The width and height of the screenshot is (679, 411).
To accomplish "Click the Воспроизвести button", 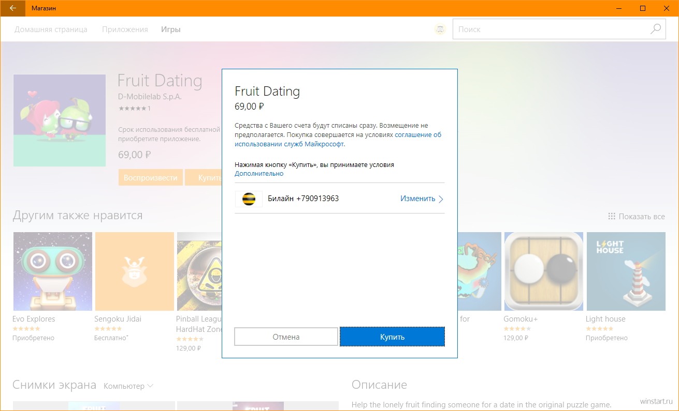I will 151,177.
